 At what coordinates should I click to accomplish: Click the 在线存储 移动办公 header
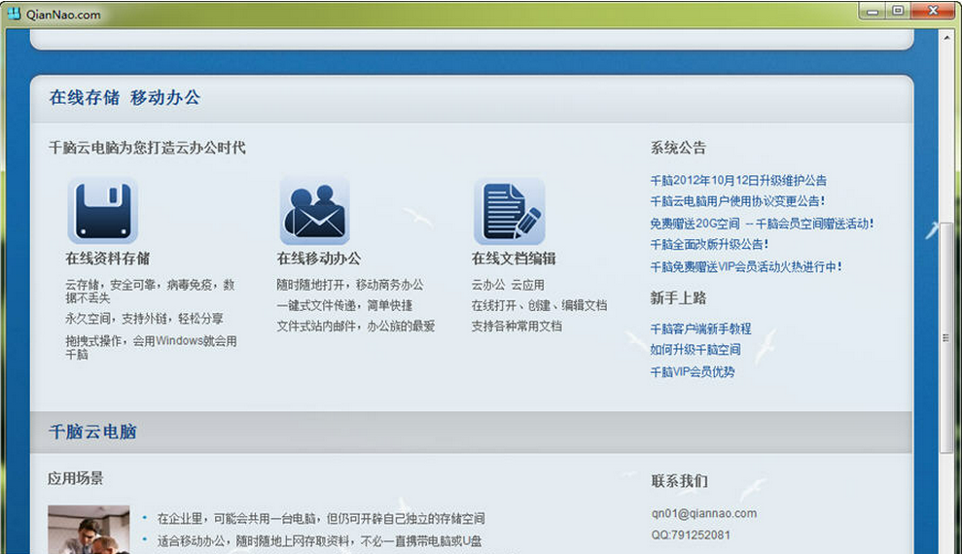pos(125,97)
